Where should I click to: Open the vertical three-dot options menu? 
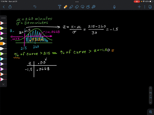pyautogui.click(x=145, y=7)
